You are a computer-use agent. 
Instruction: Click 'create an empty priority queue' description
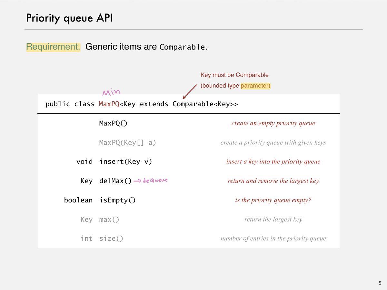(273, 123)
